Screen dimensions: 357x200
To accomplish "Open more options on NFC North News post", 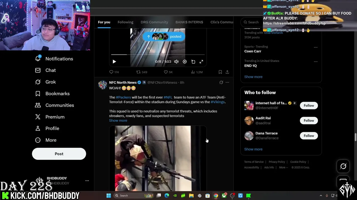I will (x=227, y=82).
